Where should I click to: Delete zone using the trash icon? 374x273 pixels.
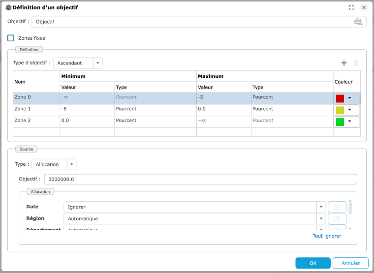(355, 63)
